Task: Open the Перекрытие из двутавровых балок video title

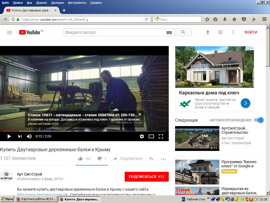Action: point(239,191)
